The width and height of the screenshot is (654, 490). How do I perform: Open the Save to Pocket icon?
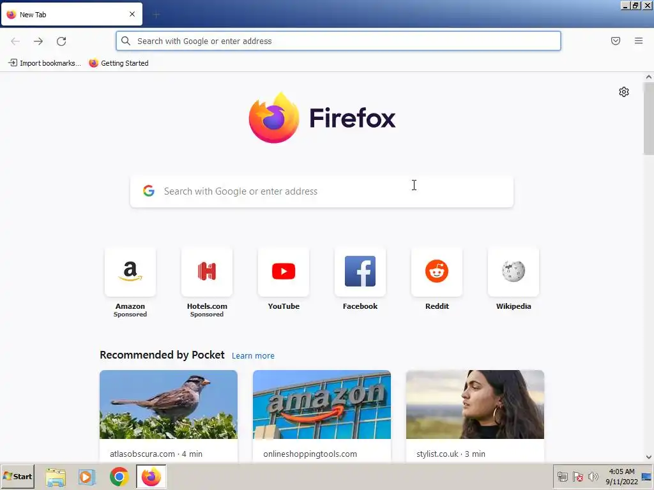pos(616,41)
